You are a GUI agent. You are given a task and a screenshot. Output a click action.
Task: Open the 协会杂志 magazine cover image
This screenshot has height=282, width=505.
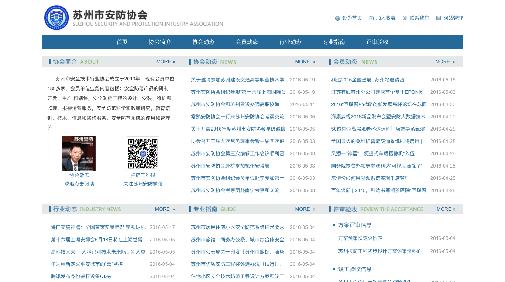(x=79, y=153)
